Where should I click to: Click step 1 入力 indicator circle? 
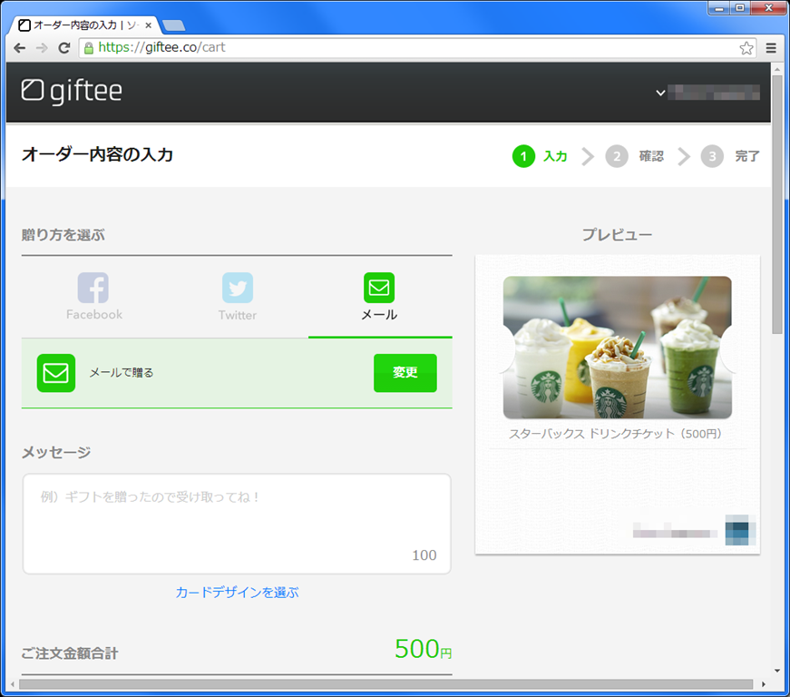coord(523,156)
